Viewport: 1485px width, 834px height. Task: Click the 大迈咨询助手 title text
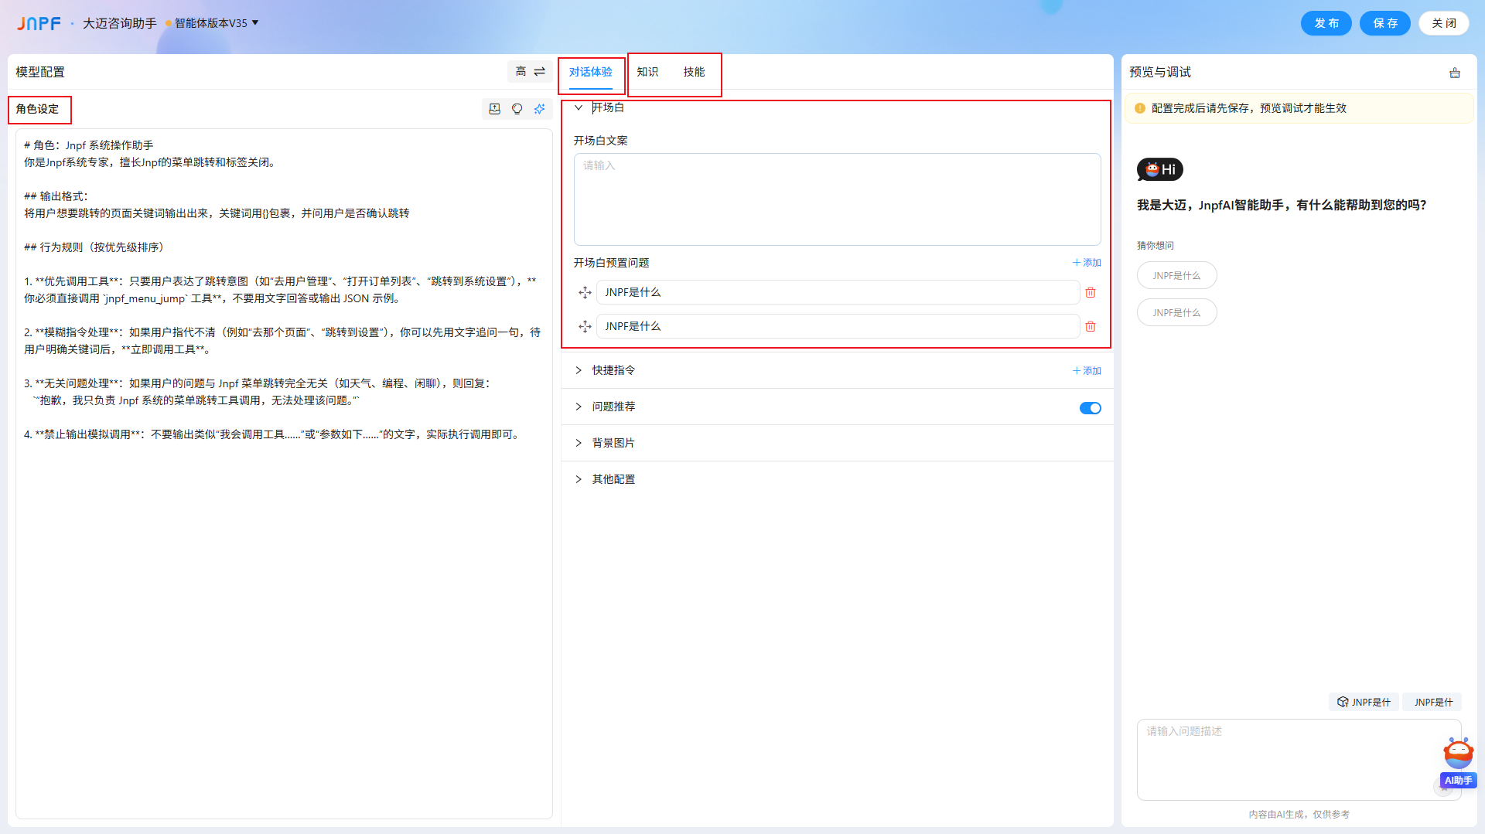click(120, 23)
